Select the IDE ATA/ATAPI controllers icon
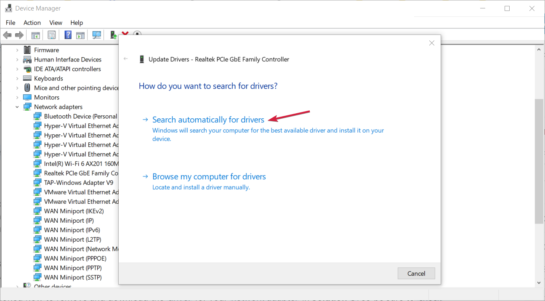The image size is (545, 301). tap(27, 69)
